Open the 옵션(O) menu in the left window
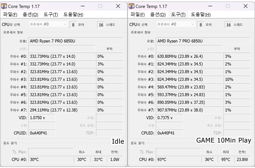This screenshot has width=255, height=168. pos(30,15)
